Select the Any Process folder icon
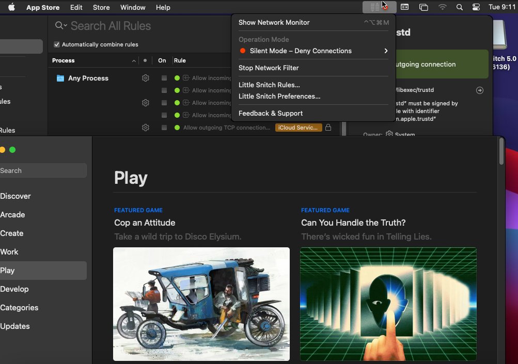The height and width of the screenshot is (364, 518). (x=60, y=78)
